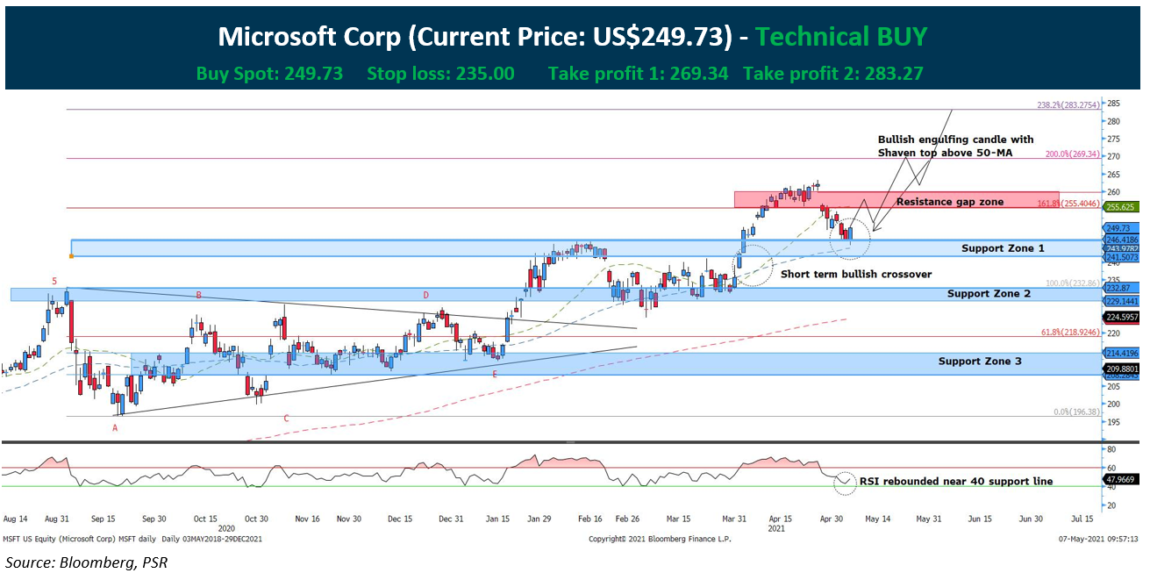The height and width of the screenshot is (580, 1150).
Task: Click the "Support Zone 3" label
Action: click(x=980, y=361)
